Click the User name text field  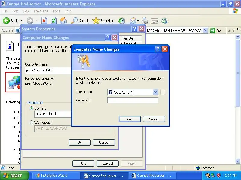133,92
